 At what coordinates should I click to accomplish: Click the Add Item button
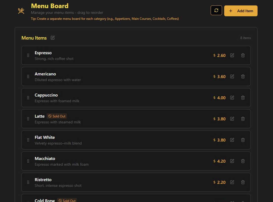[241, 11]
